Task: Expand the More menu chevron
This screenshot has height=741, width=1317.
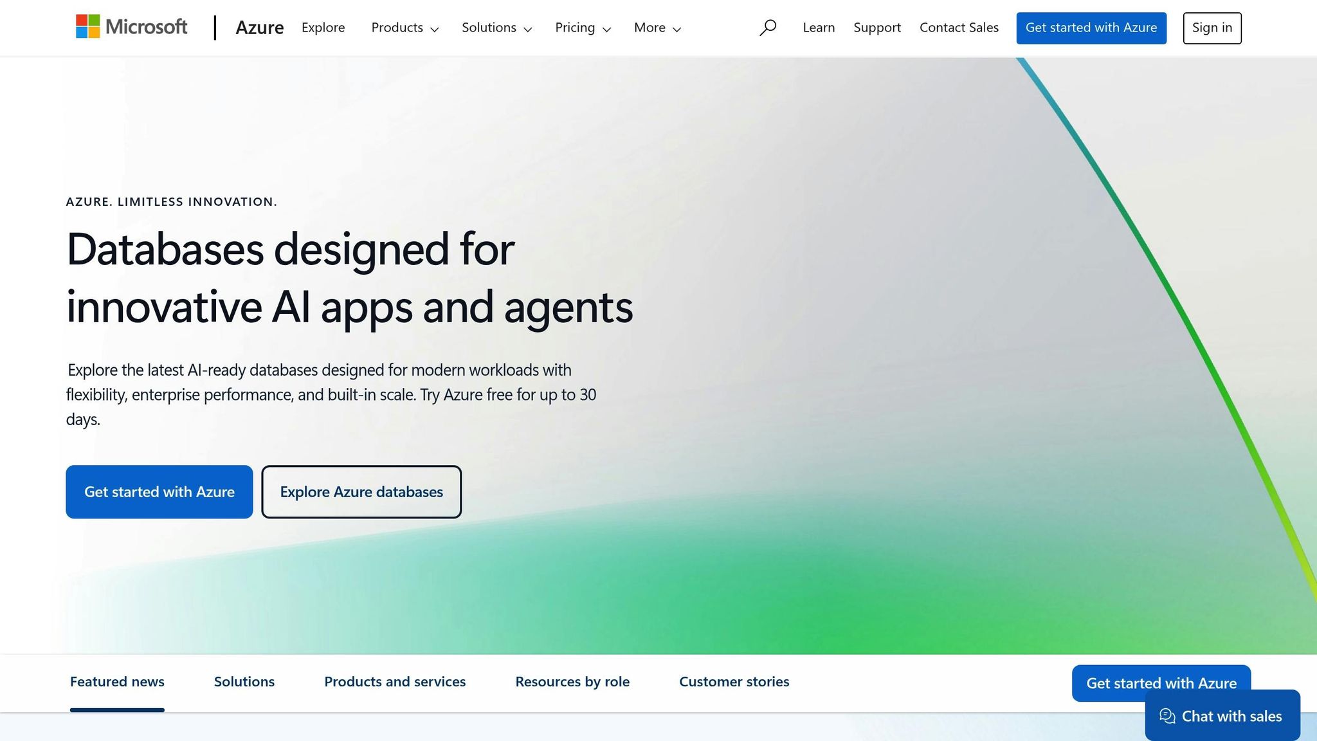Action: [677, 29]
